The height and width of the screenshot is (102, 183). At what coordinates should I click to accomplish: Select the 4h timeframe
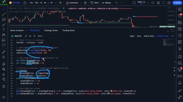pos(45,3)
